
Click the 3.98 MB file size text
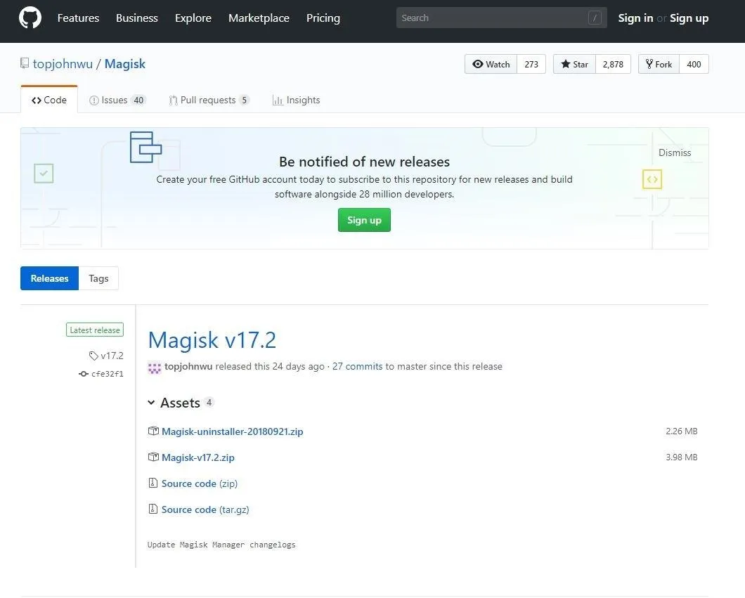681,457
